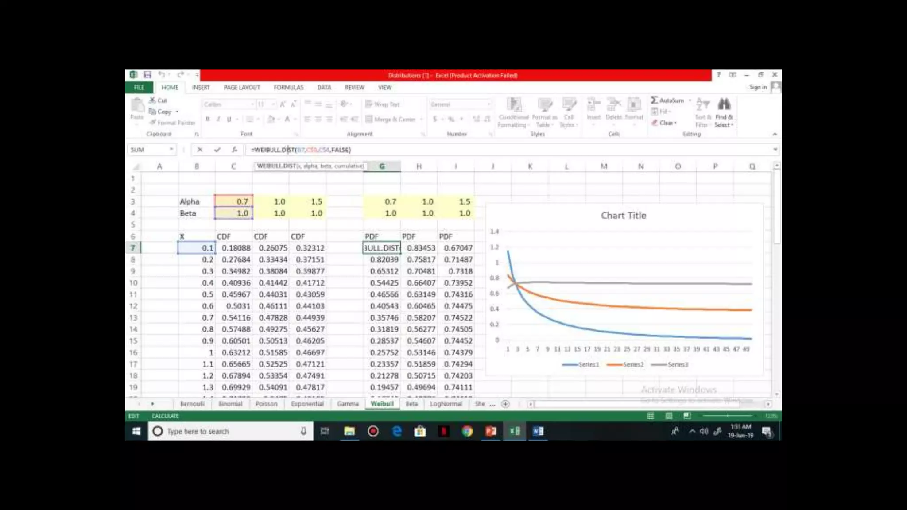Open the Insert Function fx dialog
The image size is (907, 510).
234,150
